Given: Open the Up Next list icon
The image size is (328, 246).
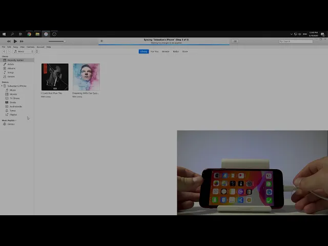Looking at the screenshot, I should (235, 41).
